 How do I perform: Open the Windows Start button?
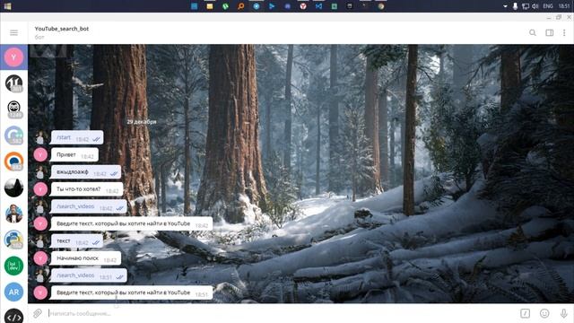point(7,6)
